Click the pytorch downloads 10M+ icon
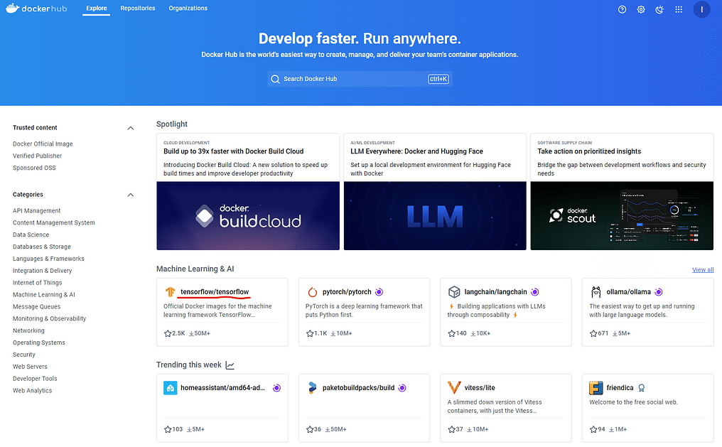The width and height of the screenshot is (722, 447). pyautogui.click(x=333, y=333)
